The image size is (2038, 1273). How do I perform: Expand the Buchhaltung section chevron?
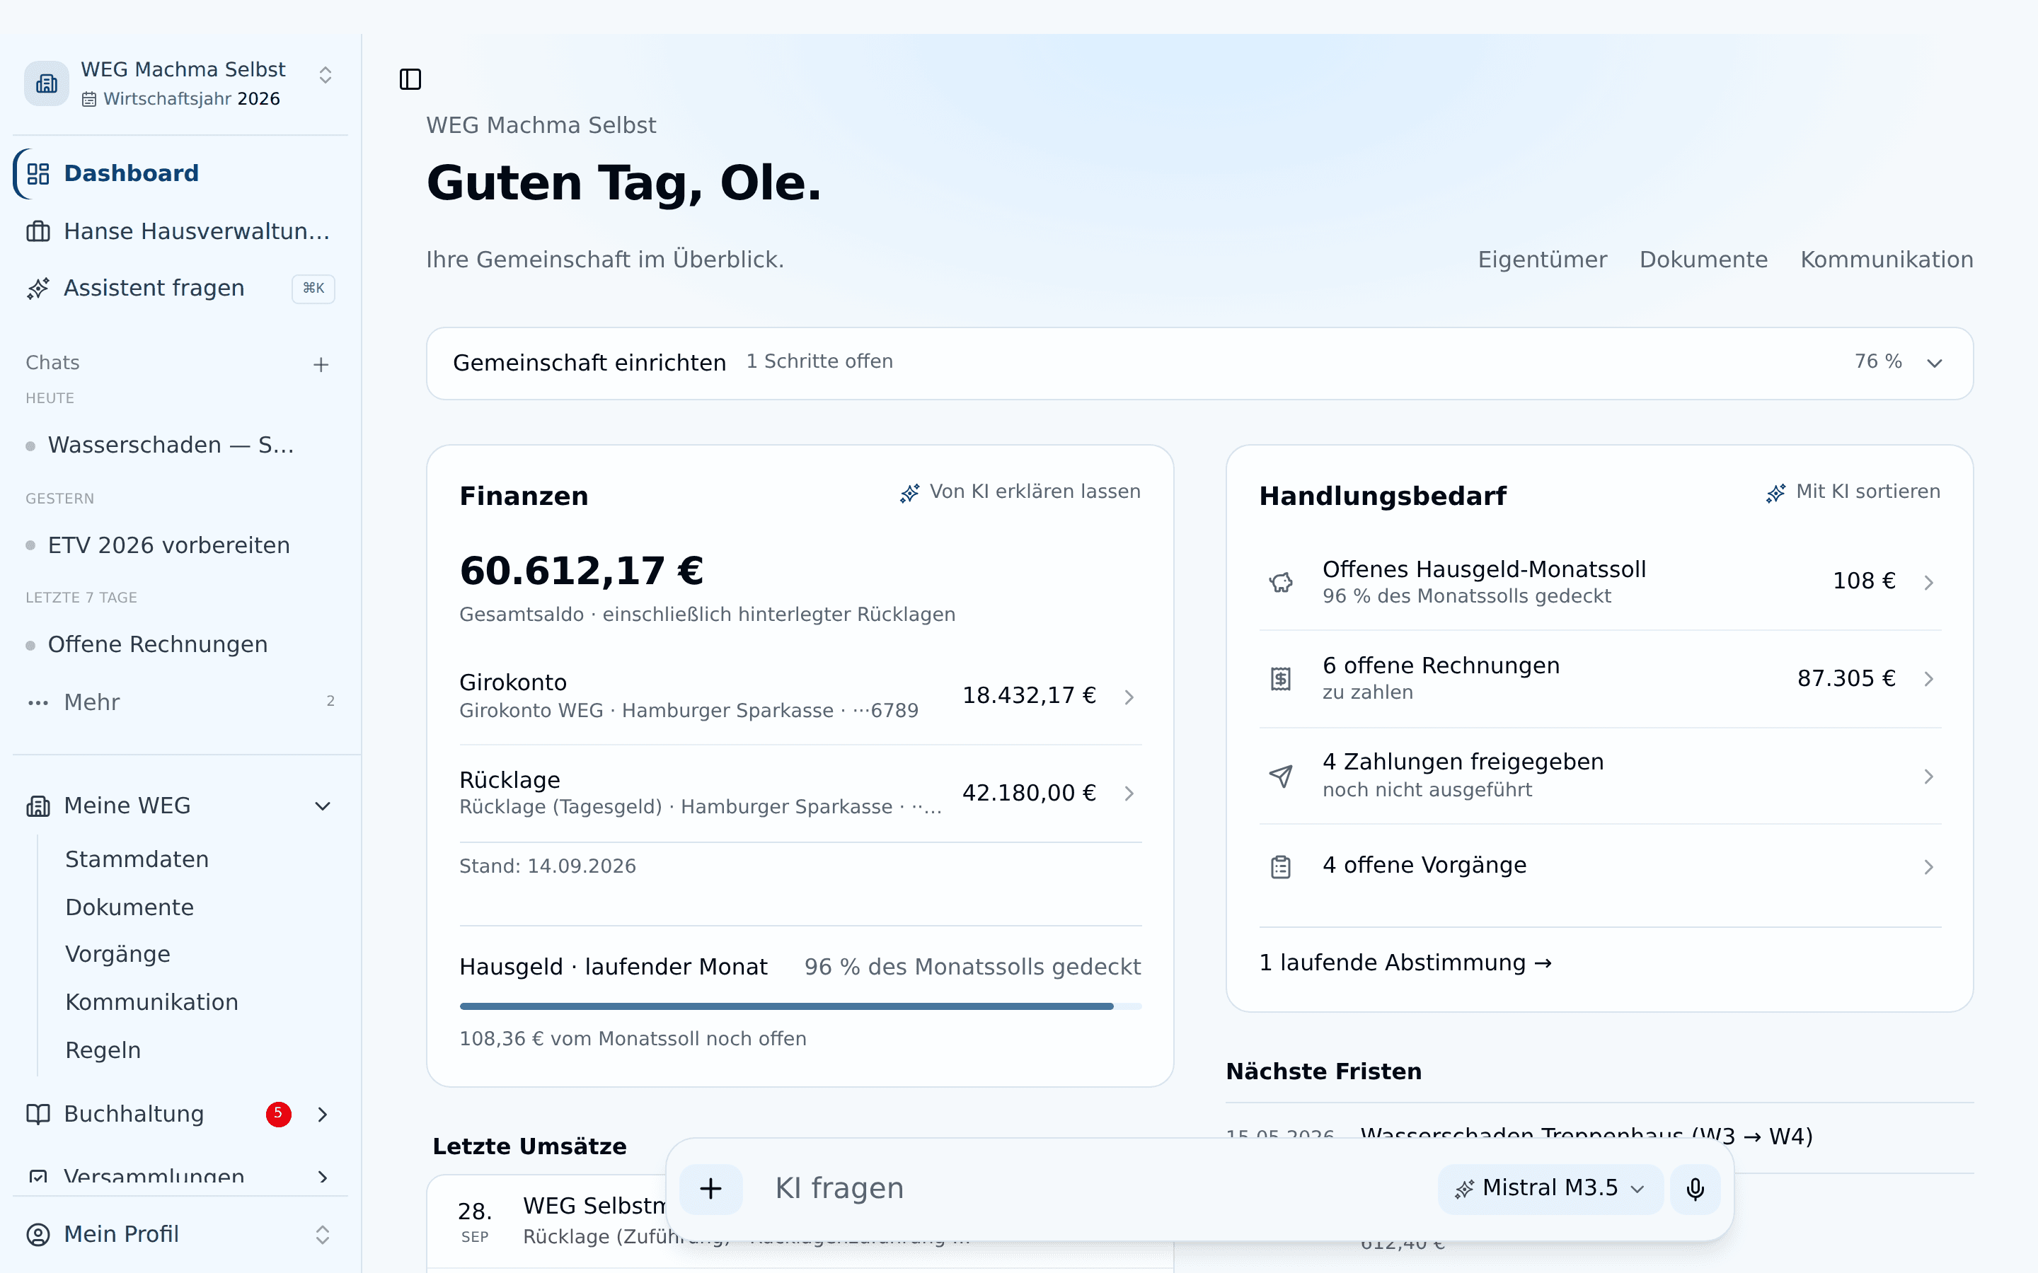(x=323, y=1115)
